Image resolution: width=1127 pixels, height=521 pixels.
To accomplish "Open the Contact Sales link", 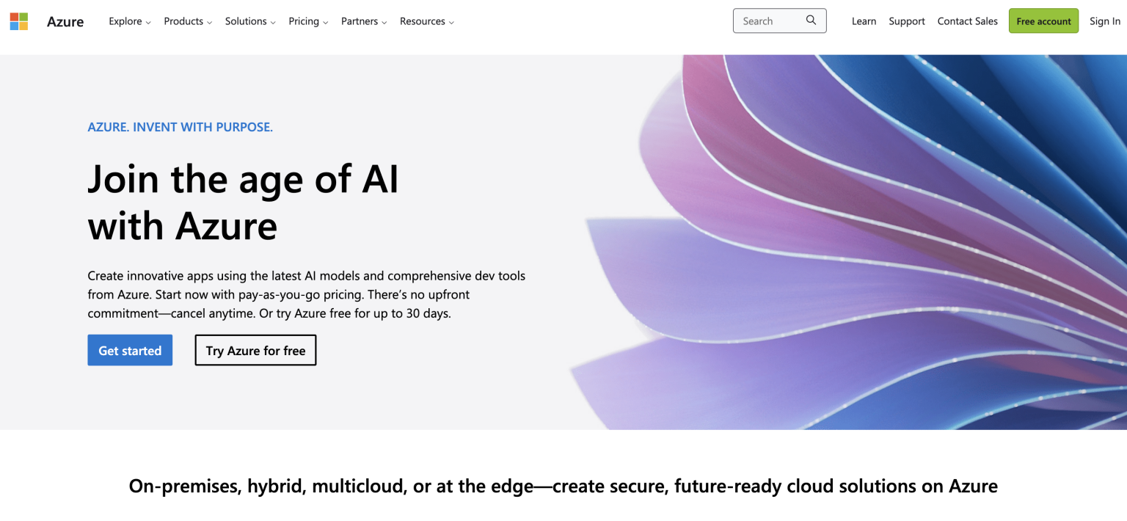I will point(967,21).
